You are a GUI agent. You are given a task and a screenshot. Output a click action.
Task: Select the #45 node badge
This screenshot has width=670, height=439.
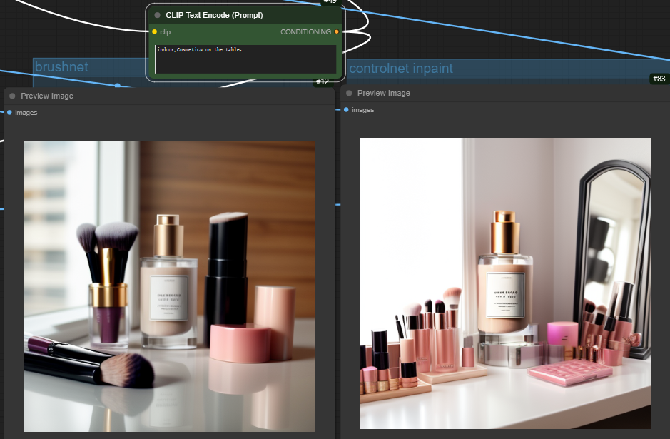coord(329,2)
